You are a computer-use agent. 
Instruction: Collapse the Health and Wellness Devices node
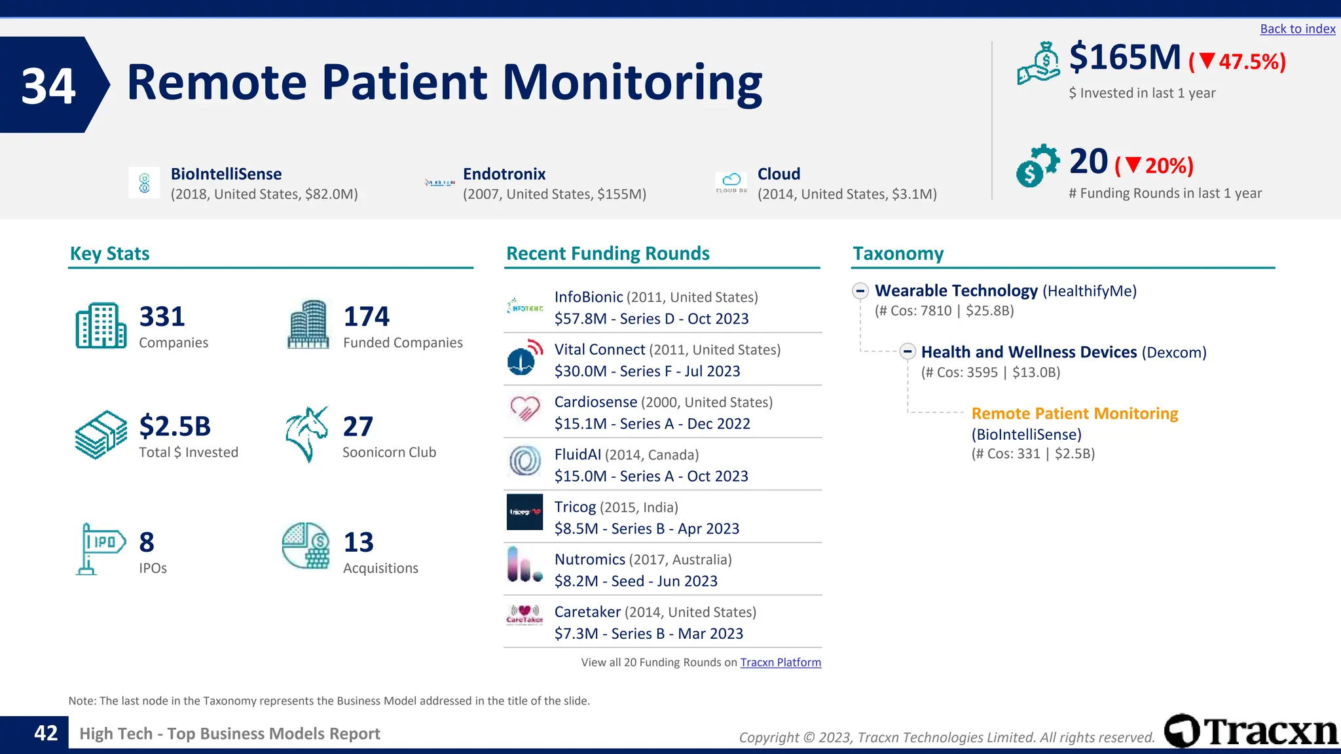pyautogui.click(x=908, y=351)
